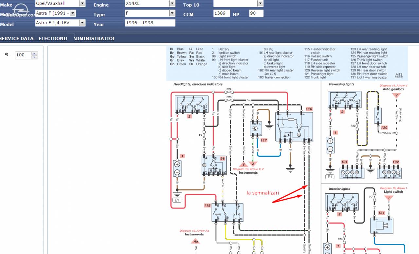Click ignition switch component 2 in interior lights
Viewport: 419px width, 254px height.
pos(342,202)
